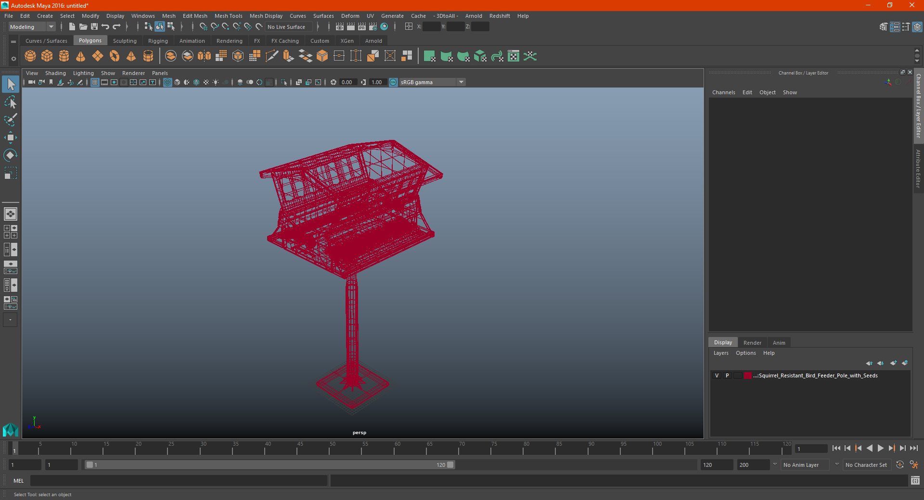The width and height of the screenshot is (924, 500).
Task: Play the animation forwards
Action: pos(880,448)
